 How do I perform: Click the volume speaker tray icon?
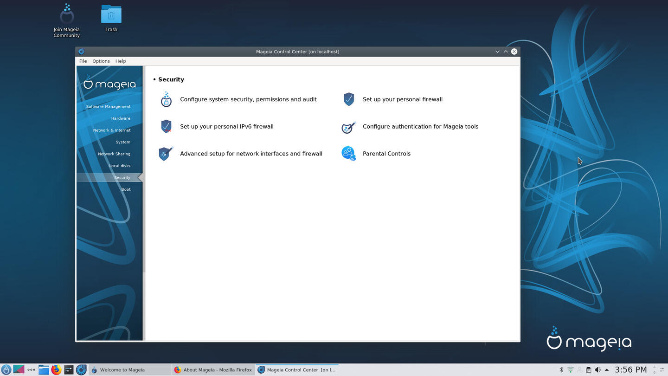coord(597,370)
